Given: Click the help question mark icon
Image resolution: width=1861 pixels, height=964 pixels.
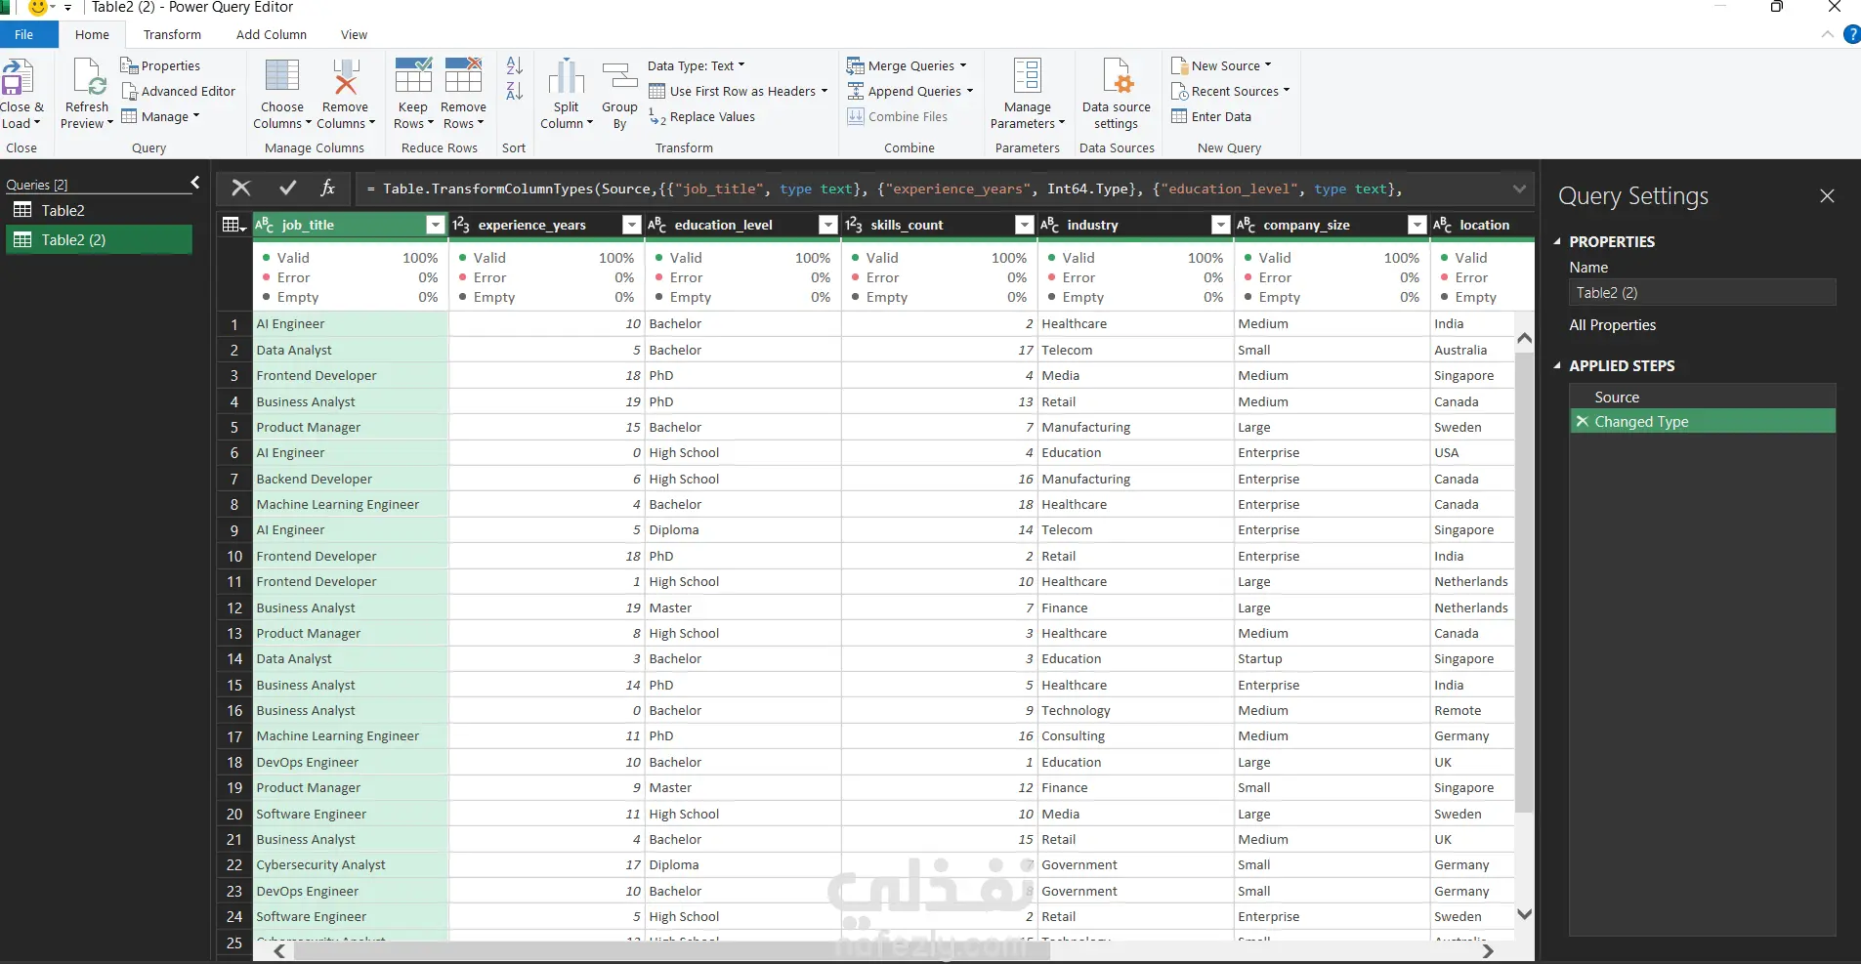Looking at the screenshot, I should click(x=1851, y=34).
